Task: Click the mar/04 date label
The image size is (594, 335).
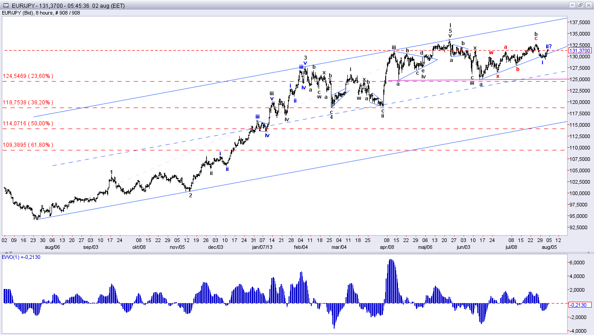Action: (339, 247)
